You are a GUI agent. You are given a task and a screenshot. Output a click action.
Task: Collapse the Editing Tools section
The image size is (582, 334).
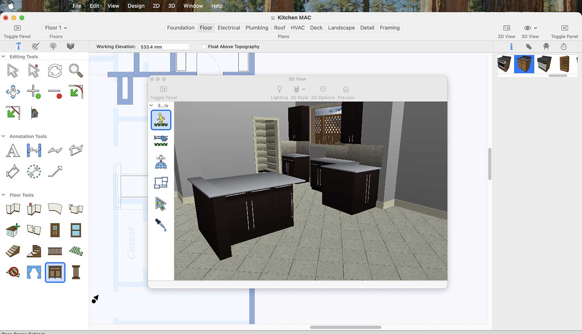(3, 57)
